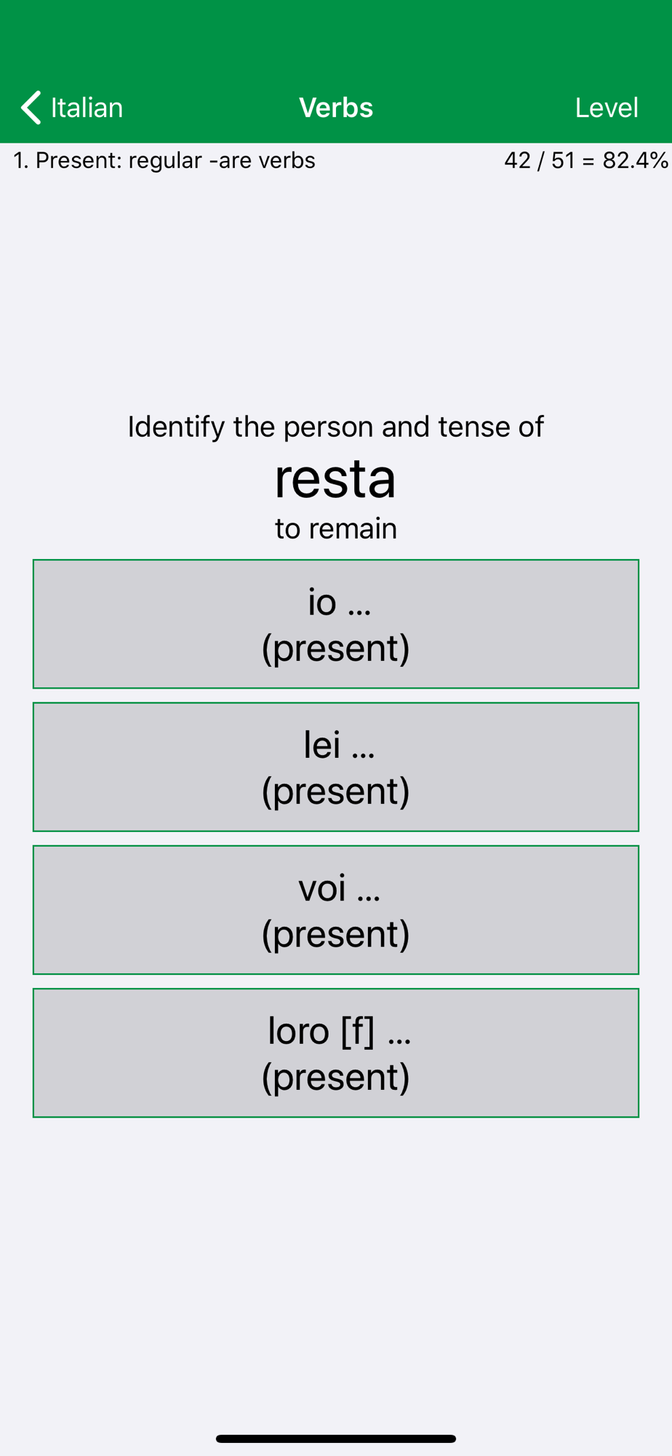
Task: Tap the "voi …" pronoun text
Action: [x=340, y=888]
